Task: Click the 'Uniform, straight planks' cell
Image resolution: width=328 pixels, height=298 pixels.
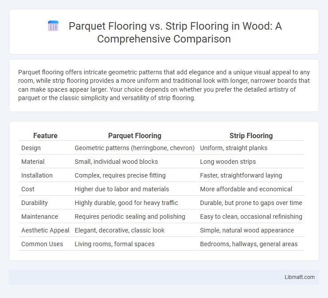Action: click(234, 148)
